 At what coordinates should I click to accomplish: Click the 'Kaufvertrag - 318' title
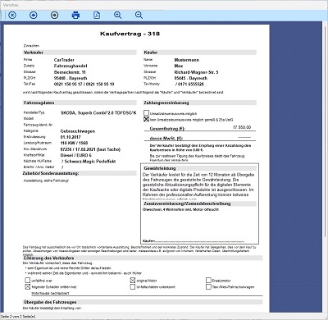(x=130, y=34)
